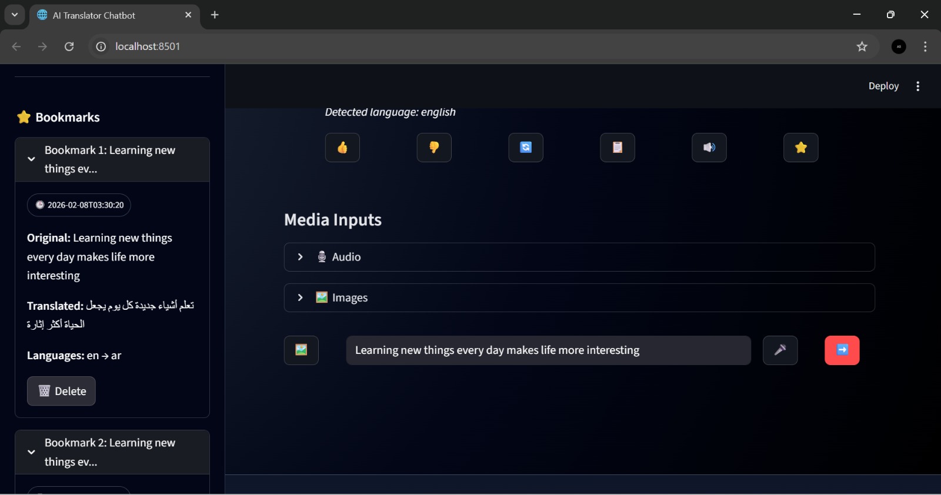The image size is (941, 495).
Task: Expand the Images media input section
Action: click(x=579, y=297)
